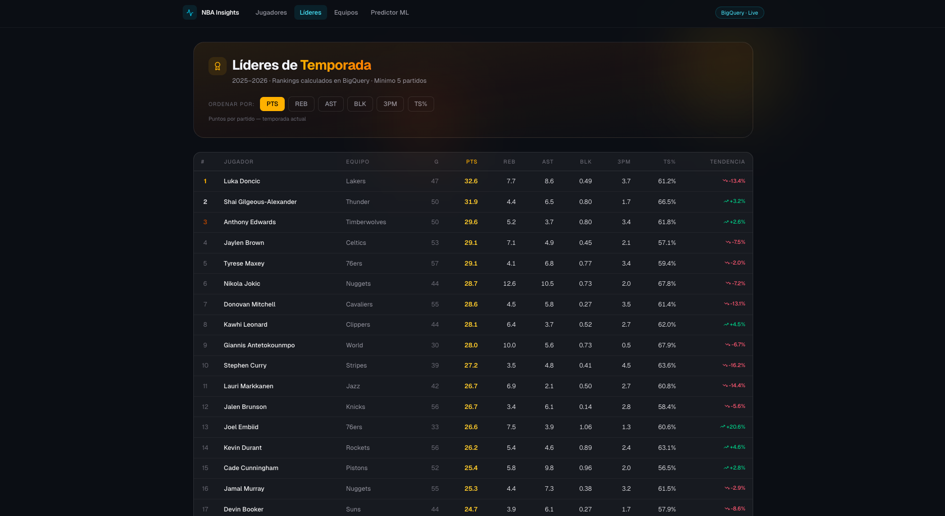Select the Tyrese Maxey player name

244,264
